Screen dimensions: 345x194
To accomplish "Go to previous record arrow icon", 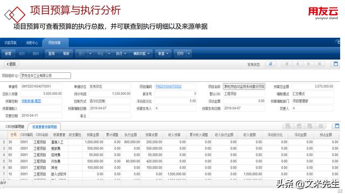I will click(298, 64).
